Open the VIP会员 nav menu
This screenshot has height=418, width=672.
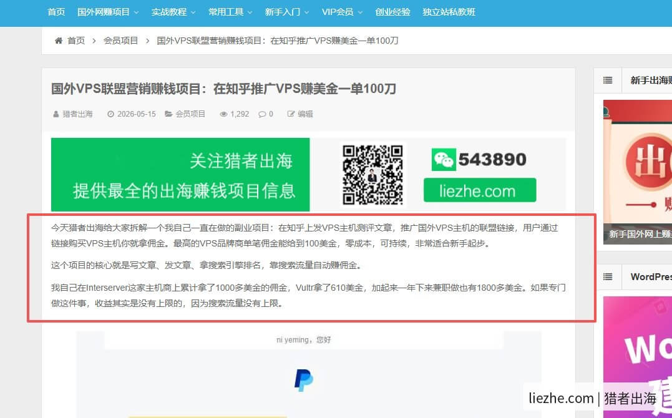(338, 12)
